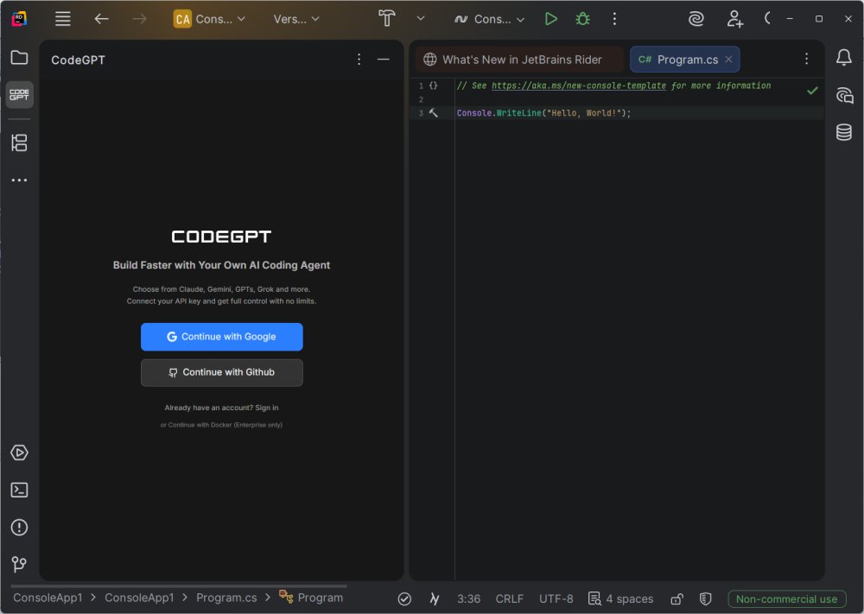Expand the build options chevron
The height and width of the screenshot is (614, 864).
(x=421, y=19)
